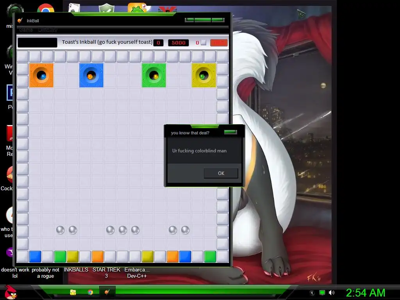The image size is (400, 300).
Task: Click the Toast's Inkball level title text
Action: tap(107, 42)
